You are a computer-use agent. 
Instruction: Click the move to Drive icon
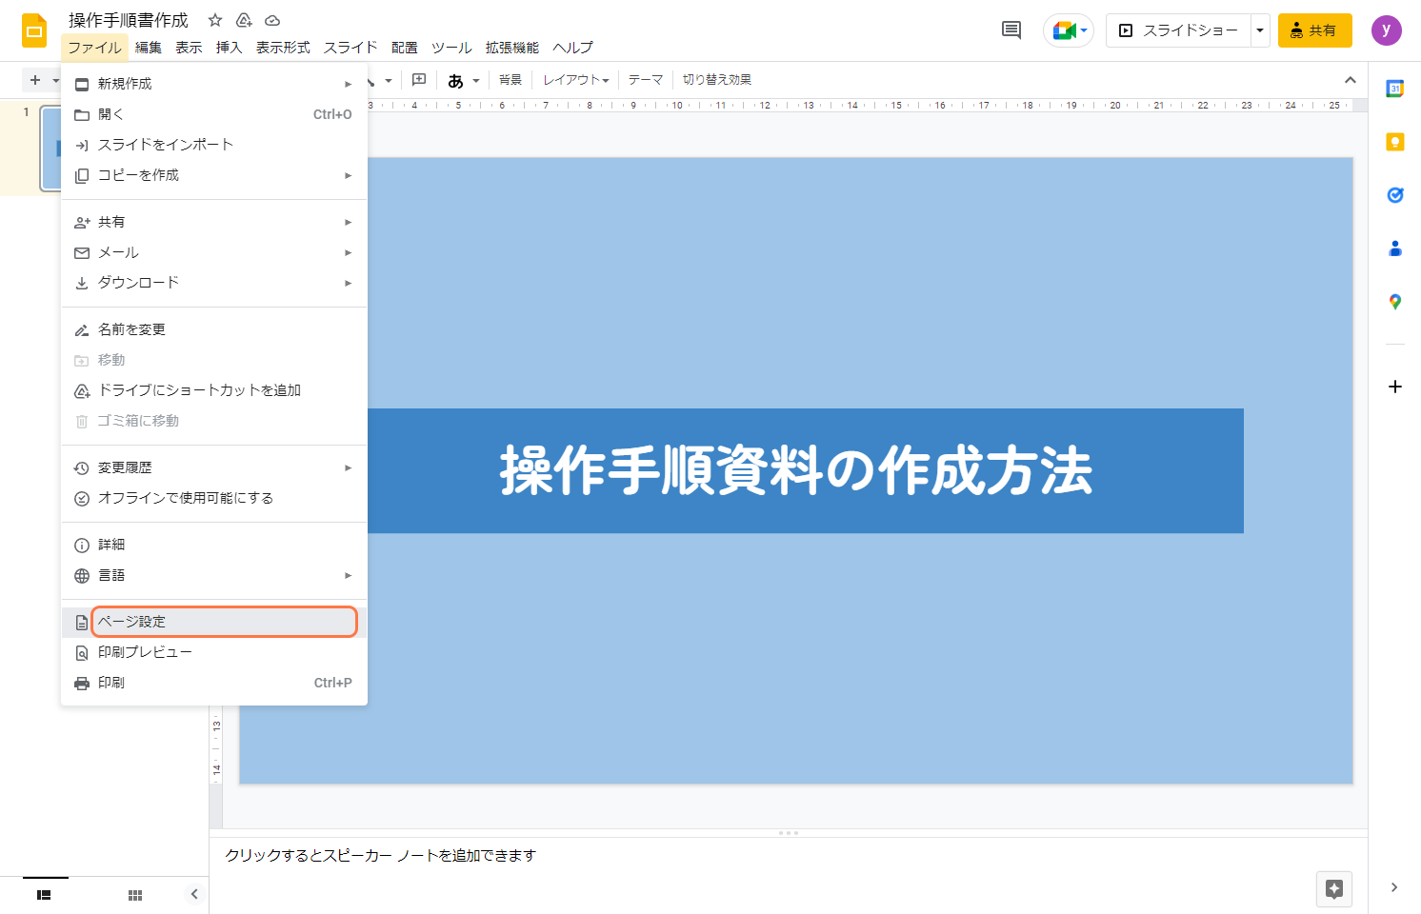click(244, 20)
